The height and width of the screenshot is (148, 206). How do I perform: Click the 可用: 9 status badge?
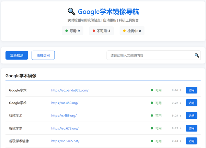pyautogui.click(x=72, y=31)
